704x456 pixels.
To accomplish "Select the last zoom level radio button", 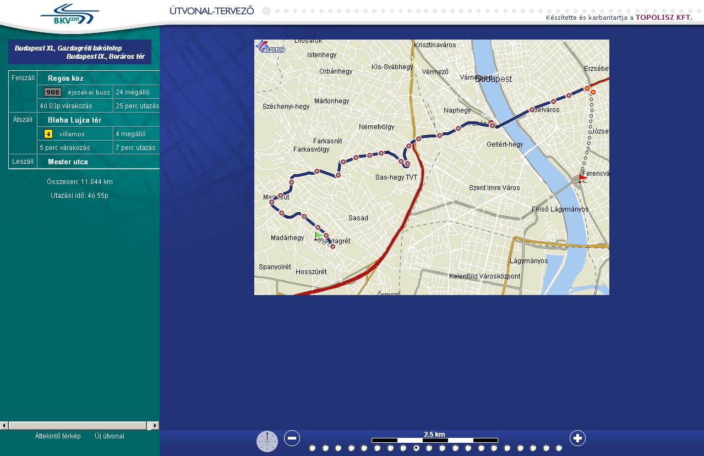I will tap(559, 448).
